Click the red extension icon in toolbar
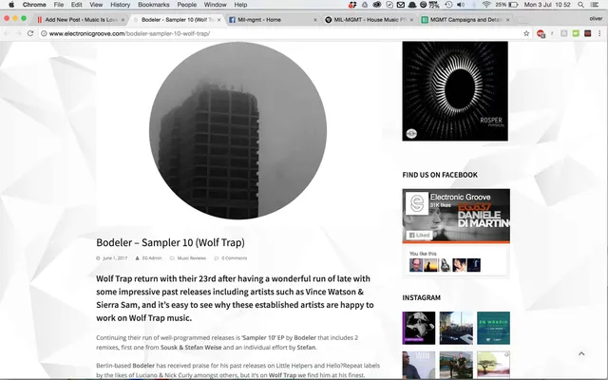Screen dimensions: 608x380 541,34
